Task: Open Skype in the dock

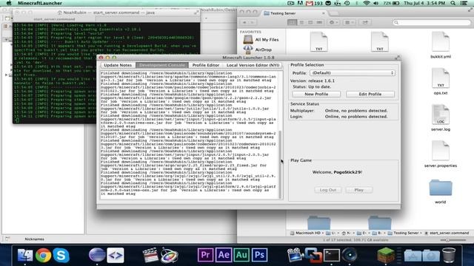Action: [61, 255]
